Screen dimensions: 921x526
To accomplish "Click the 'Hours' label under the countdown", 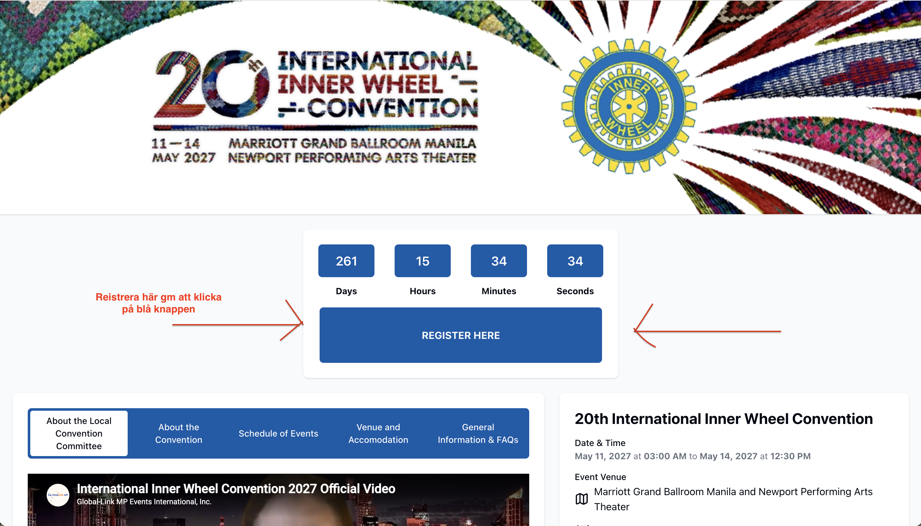I will pyautogui.click(x=423, y=291).
